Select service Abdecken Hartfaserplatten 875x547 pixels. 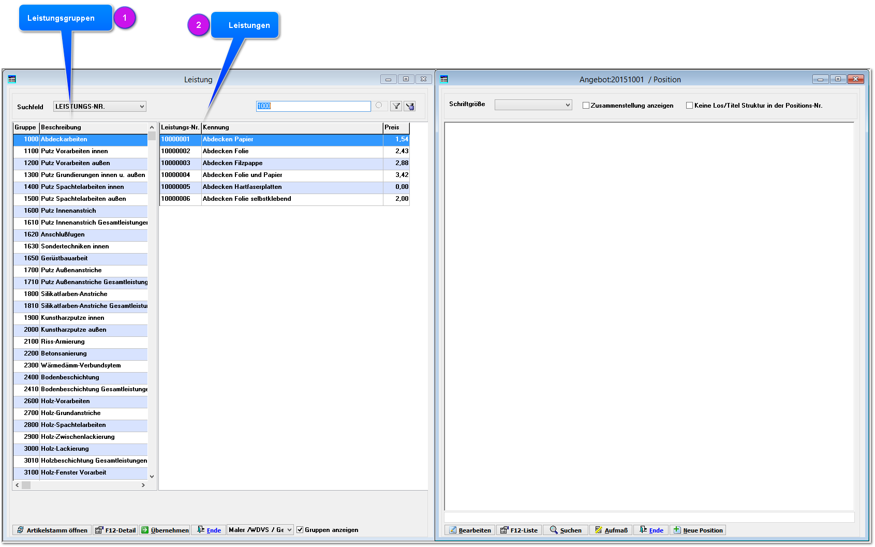tap(285, 187)
